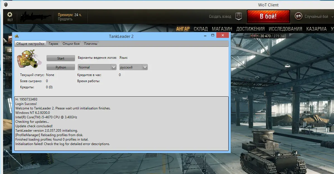Click the Intel(R) Core(TM) i5-4670 log line
Screen dimensions: 334x174
point(46,117)
